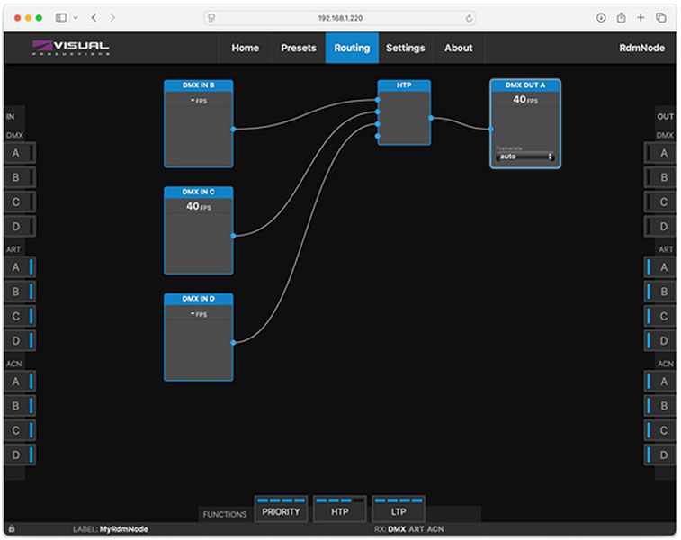The height and width of the screenshot is (540, 681).
Task: Select the DMX IN C node header
Action: 198,193
